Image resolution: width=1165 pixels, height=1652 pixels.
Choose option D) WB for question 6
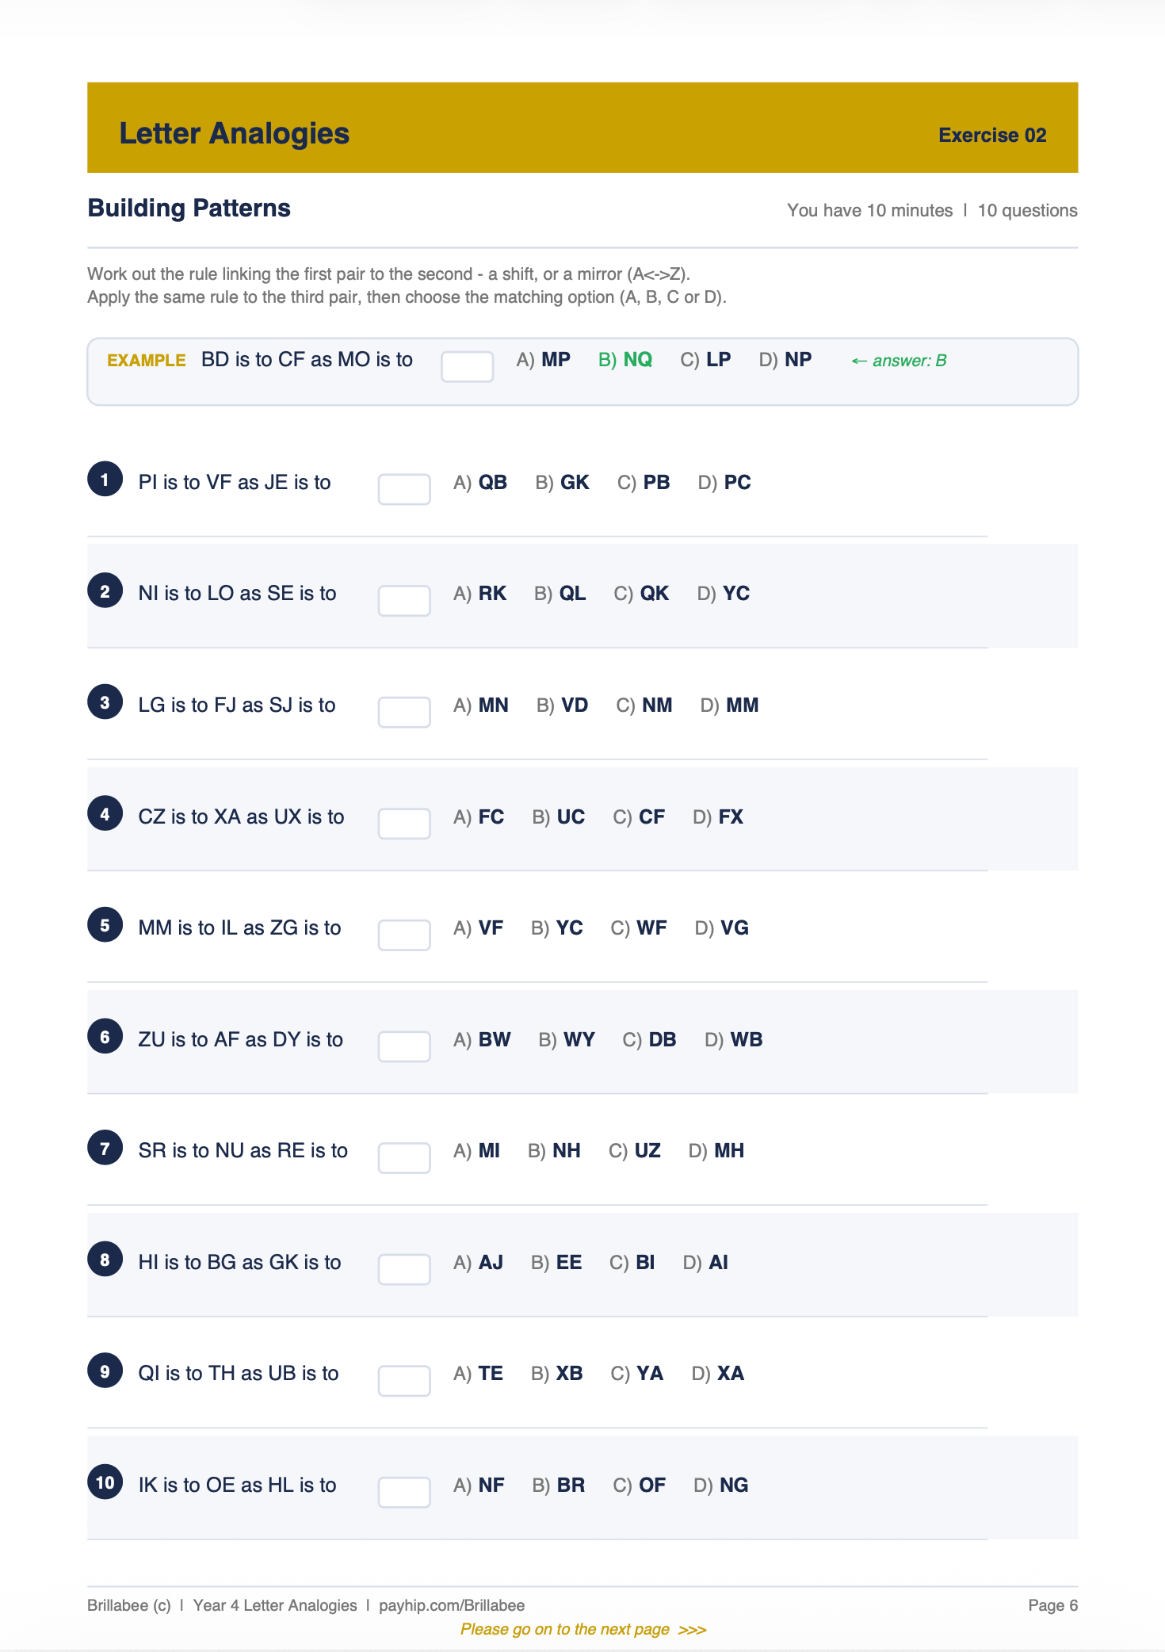pyautogui.click(x=734, y=1039)
